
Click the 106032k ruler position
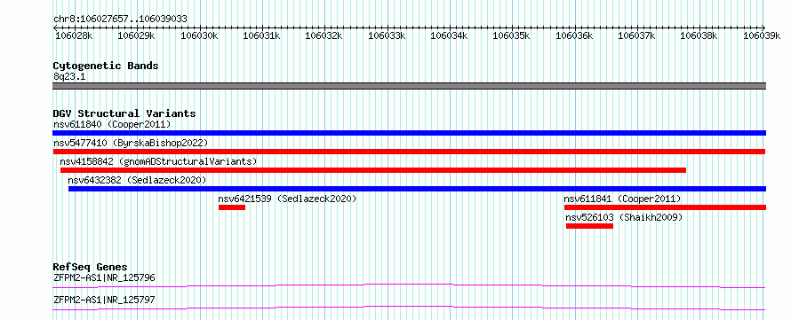click(324, 35)
